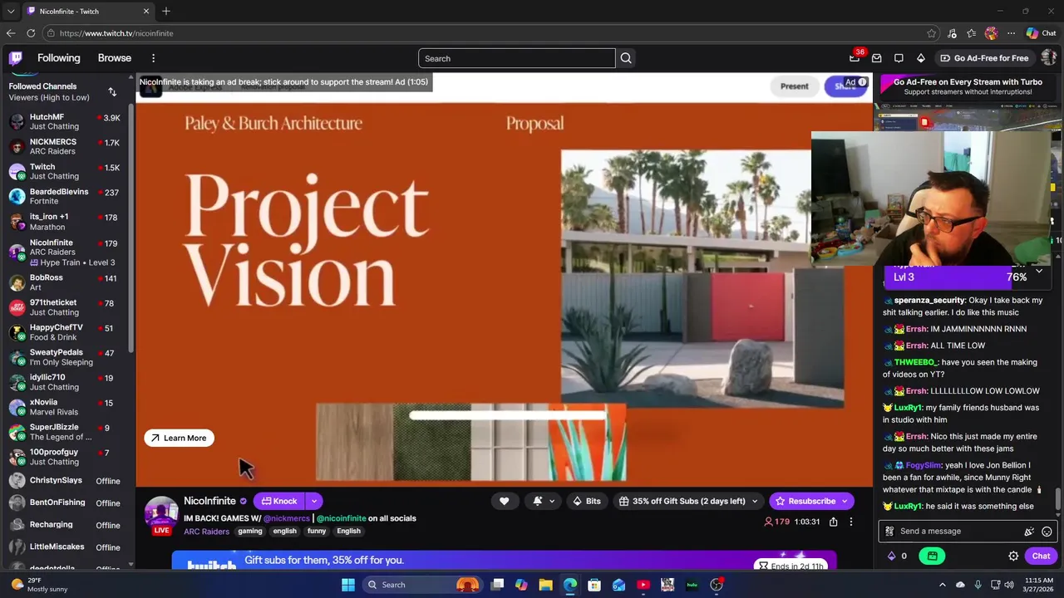Open a new browser tab
The height and width of the screenshot is (598, 1064).
166,12
